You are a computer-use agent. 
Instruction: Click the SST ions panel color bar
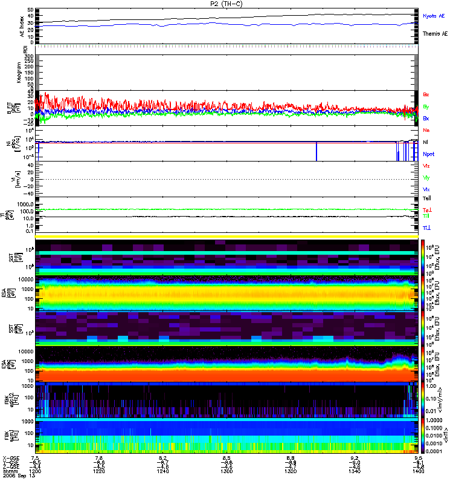pyautogui.click(x=423, y=257)
